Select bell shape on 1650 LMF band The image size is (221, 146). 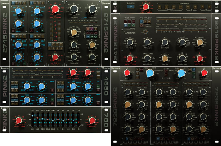point(98,103)
